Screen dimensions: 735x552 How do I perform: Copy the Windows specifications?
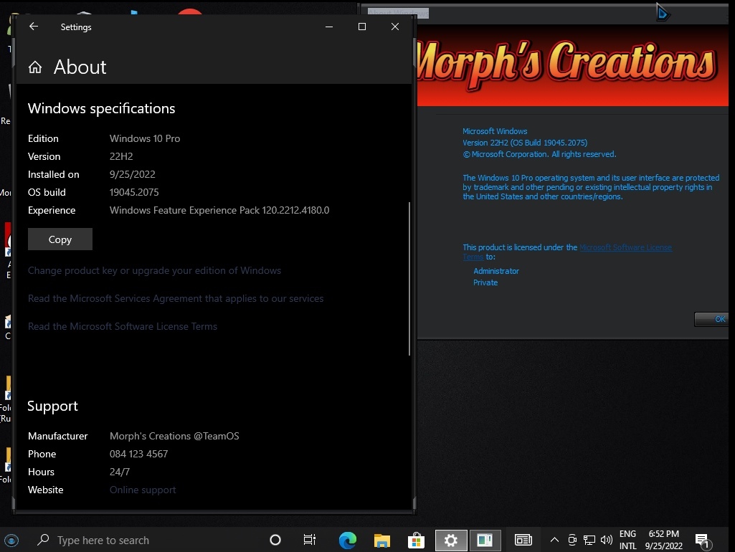(x=60, y=239)
